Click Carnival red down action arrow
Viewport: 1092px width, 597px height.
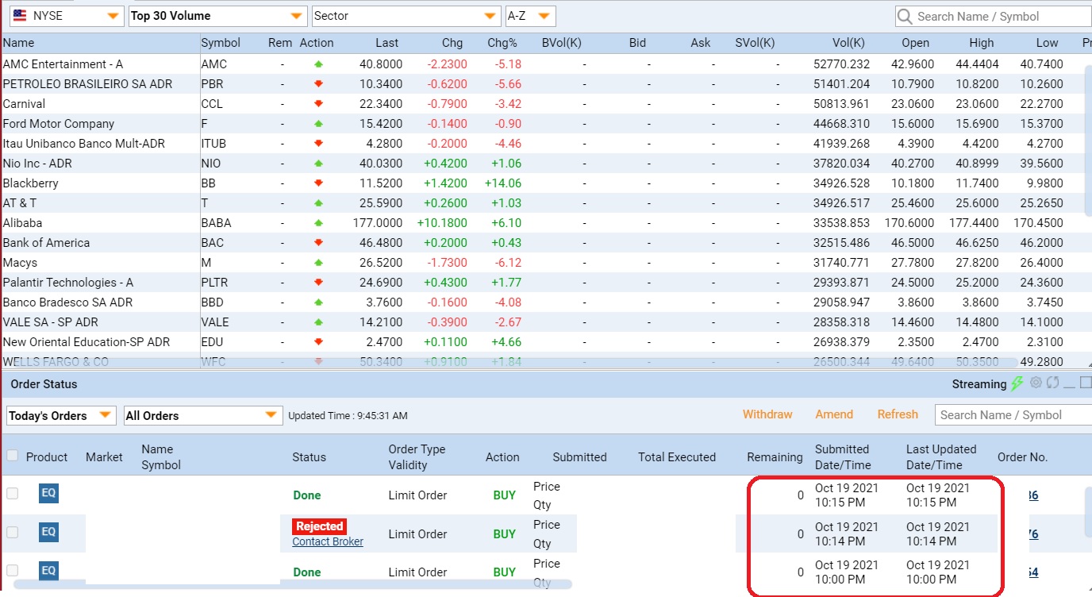pos(319,104)
